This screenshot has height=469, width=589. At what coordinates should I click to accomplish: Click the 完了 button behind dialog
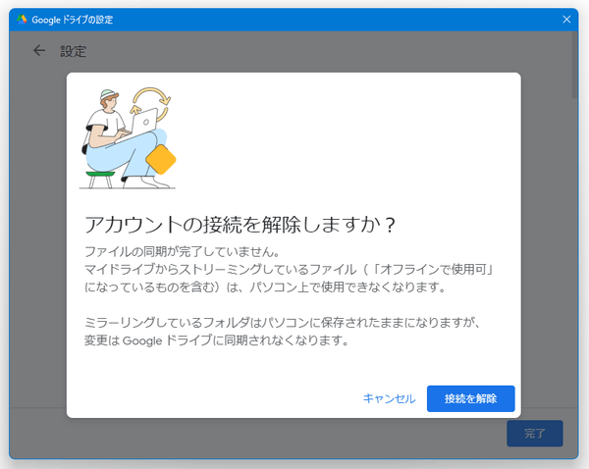[535, 434]
